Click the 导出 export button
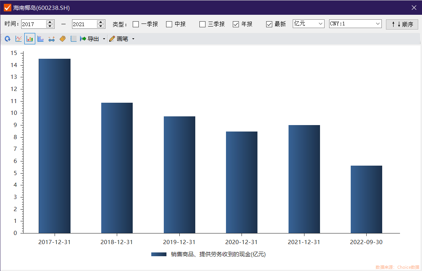422x271 pixels. click(x=89, y=39)
